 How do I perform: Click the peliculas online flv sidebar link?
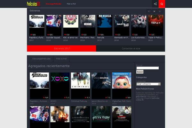[148, 99]
